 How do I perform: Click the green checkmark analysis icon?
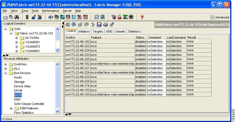click(x=125, y=17)
